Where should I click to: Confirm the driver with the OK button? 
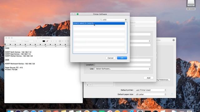coord(122,58)
